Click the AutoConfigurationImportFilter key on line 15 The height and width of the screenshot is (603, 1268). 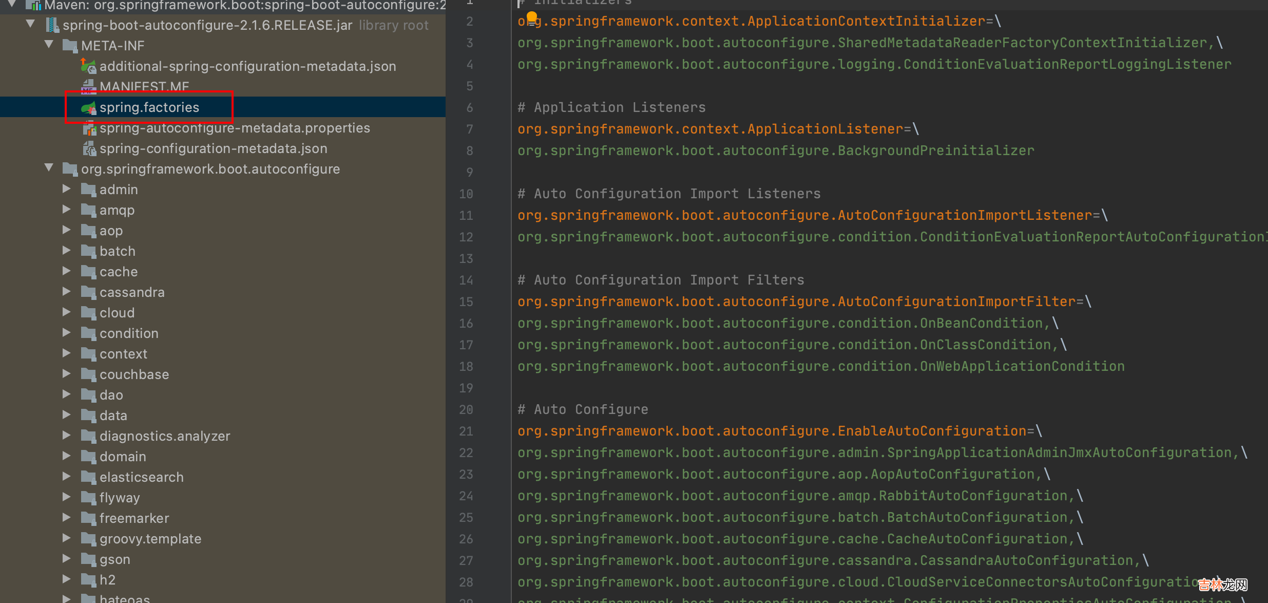click(x=797, y=301)
